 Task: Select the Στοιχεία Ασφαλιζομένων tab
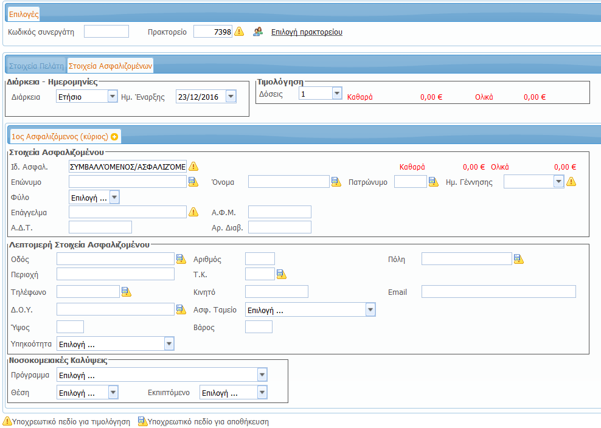click(110, 66)
